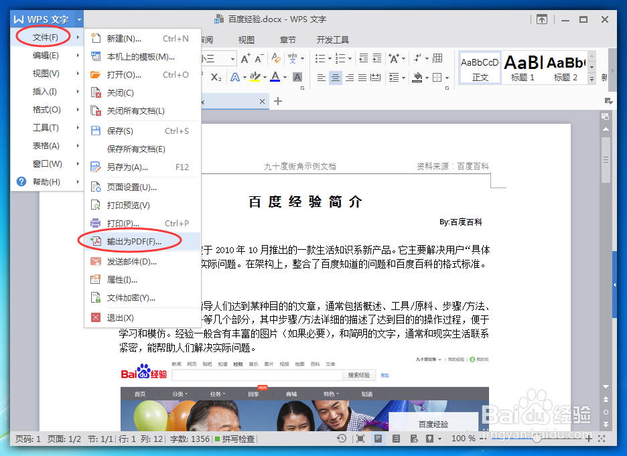Switch to the 章节 ribbon tab
Screen dimensions: 627x456
click(x=287, y=40)
